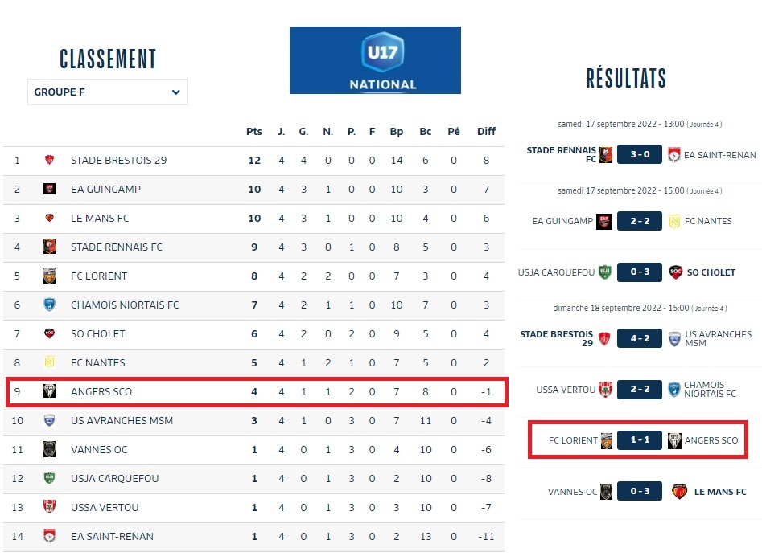Sort standings by Pts column header

(254, 132)
